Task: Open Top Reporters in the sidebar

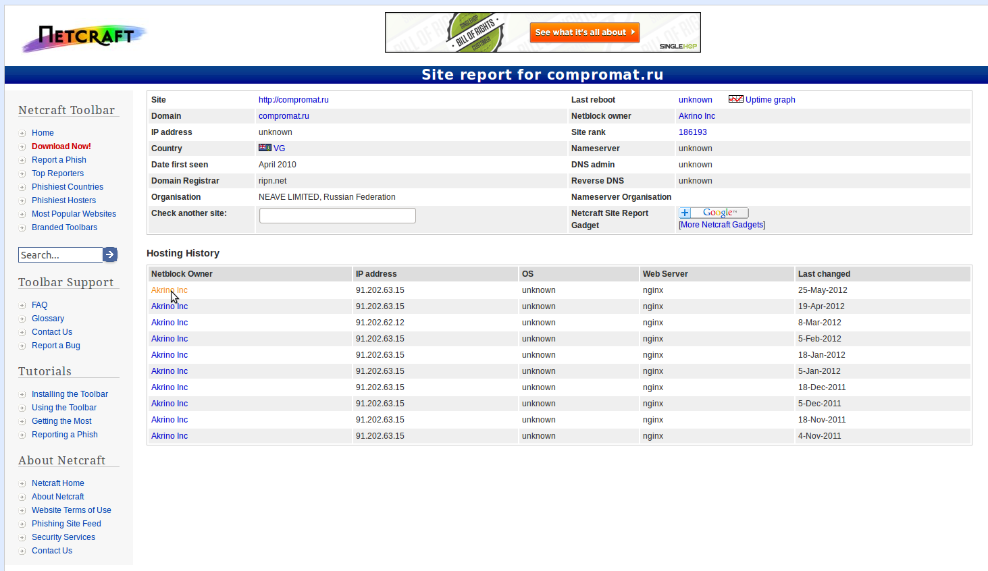Action: click(57, 173)
